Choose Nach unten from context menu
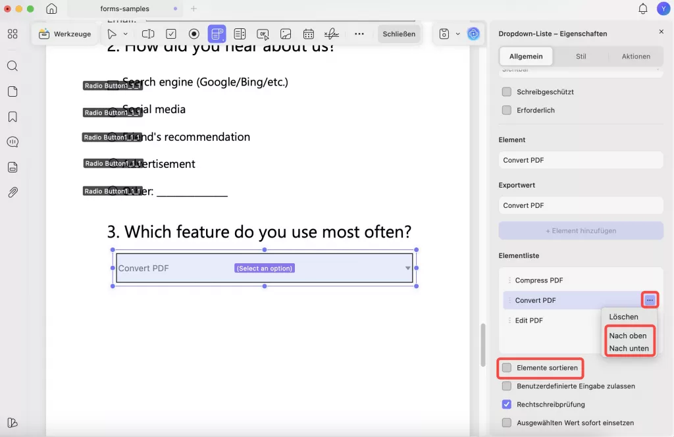Screen dimensions: 674x437 click(629, 349)
